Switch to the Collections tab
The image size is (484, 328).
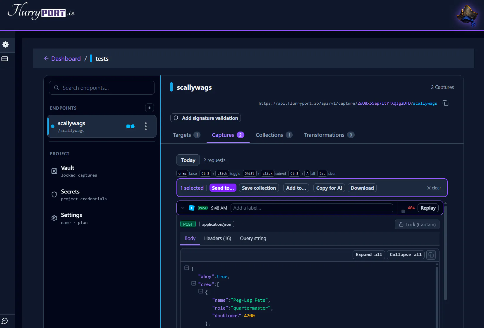click(274, 135)
